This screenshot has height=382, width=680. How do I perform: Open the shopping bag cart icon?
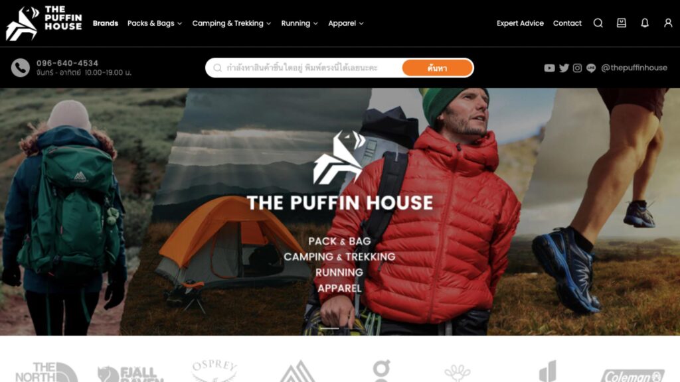coord(622,23)
